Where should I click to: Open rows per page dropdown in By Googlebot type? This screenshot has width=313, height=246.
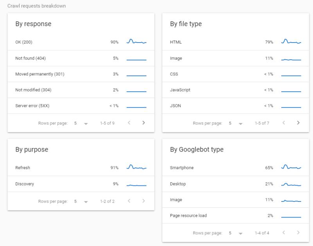point(235,234)
